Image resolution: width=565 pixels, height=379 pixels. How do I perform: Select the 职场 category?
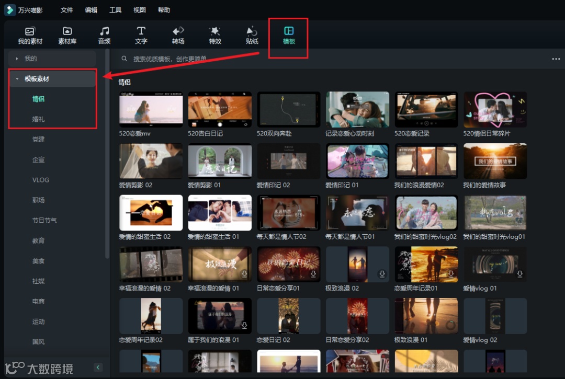[x=39, y=200]
